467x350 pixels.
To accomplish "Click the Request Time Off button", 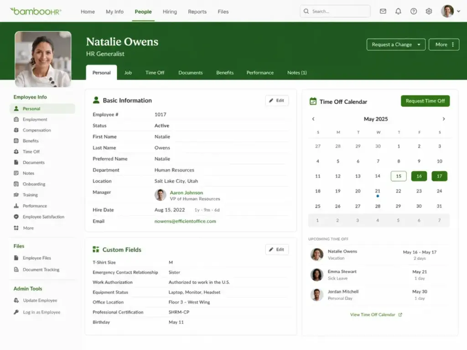I will (x=425, y=101).
